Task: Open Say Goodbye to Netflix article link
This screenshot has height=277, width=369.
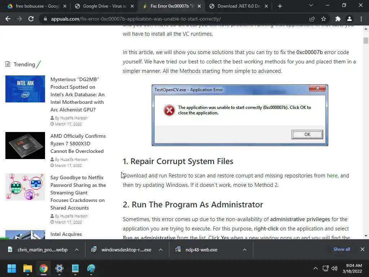Action: tap(78, 193)
